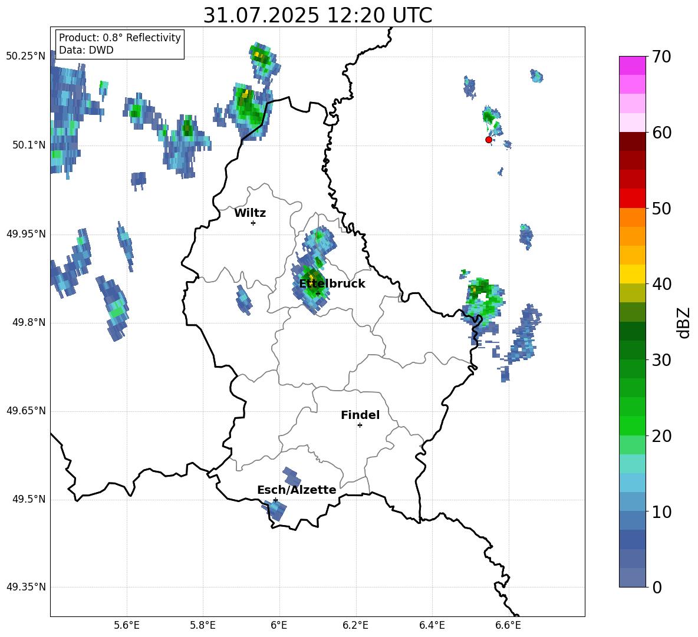
Task: Click the 49.5°N latitude label
Action: click(29, 499)
